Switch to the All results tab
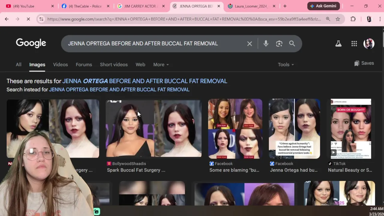This screenshot has width=384, height=216. coord(19,64)
